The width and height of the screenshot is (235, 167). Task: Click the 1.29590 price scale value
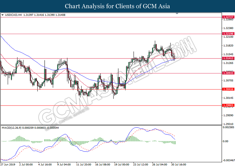click(228, 116)
